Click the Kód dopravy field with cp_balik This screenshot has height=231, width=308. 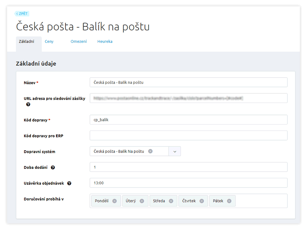click(189, 120)
